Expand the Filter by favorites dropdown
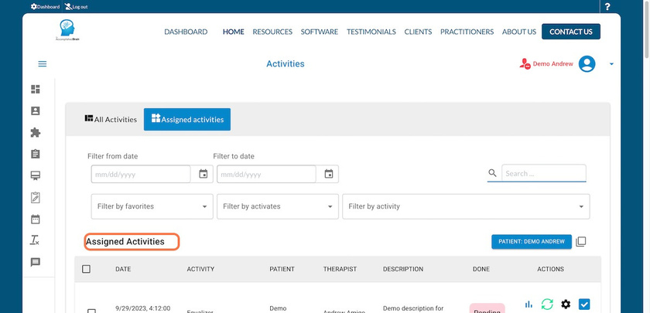This screenshot has width=650, height=313. [x=152, y=206]
